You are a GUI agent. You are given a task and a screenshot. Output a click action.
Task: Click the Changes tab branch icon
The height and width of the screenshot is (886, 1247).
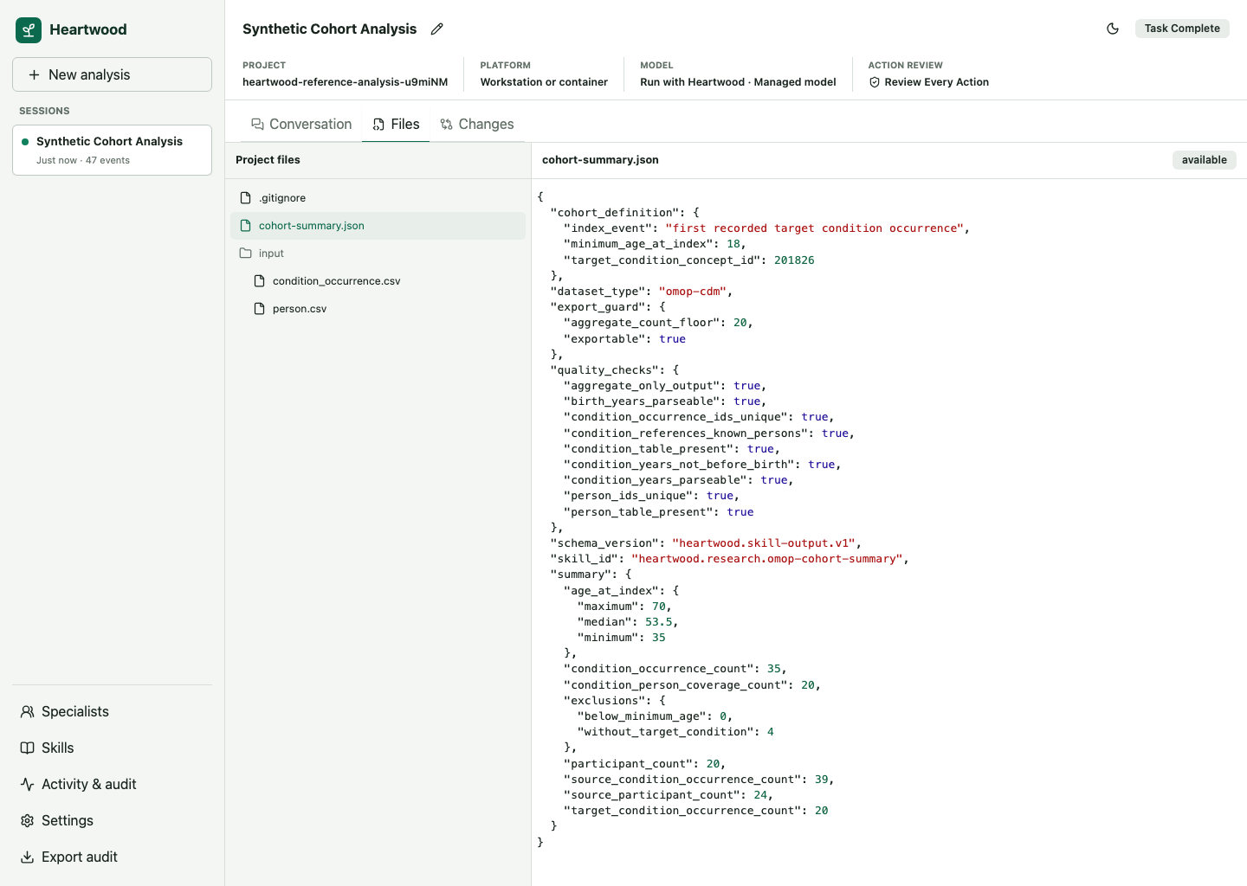[x=447, y=125]
